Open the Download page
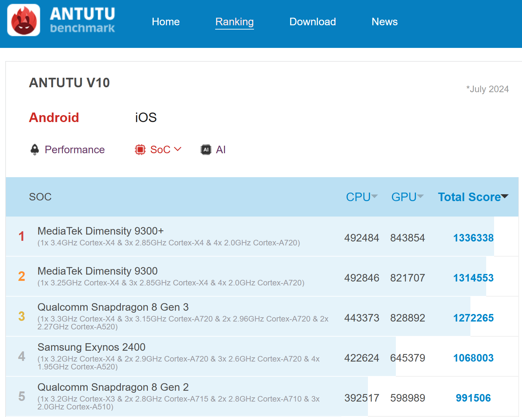Image resolution: width=522 pixels, height=417 pixels. [x=312, y=22]
